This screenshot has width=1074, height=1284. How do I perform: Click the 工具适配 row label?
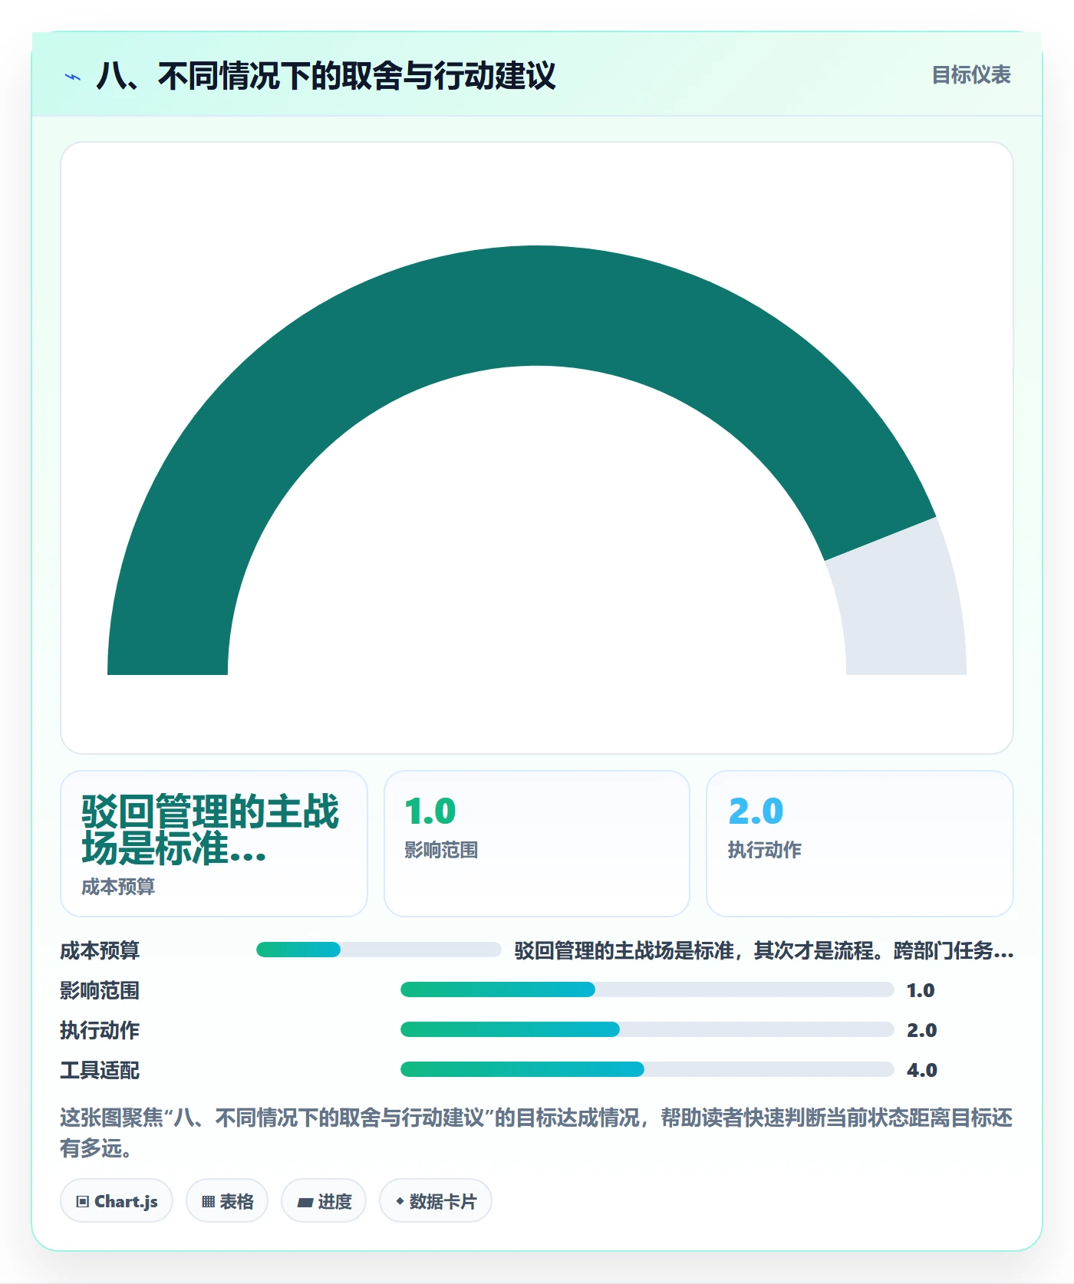point(100,1070)
